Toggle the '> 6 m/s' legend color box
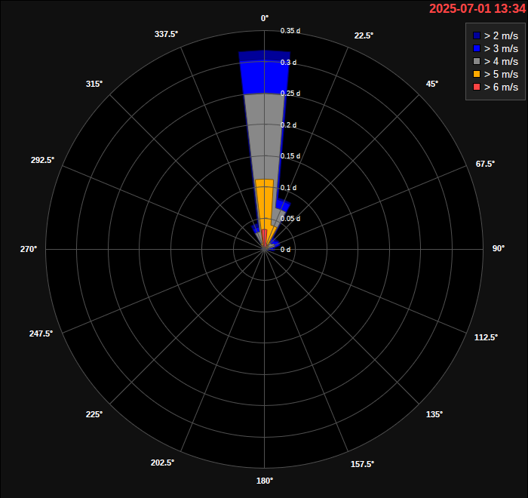The height and width of the screenshot is (498, 528). [477, 87]
